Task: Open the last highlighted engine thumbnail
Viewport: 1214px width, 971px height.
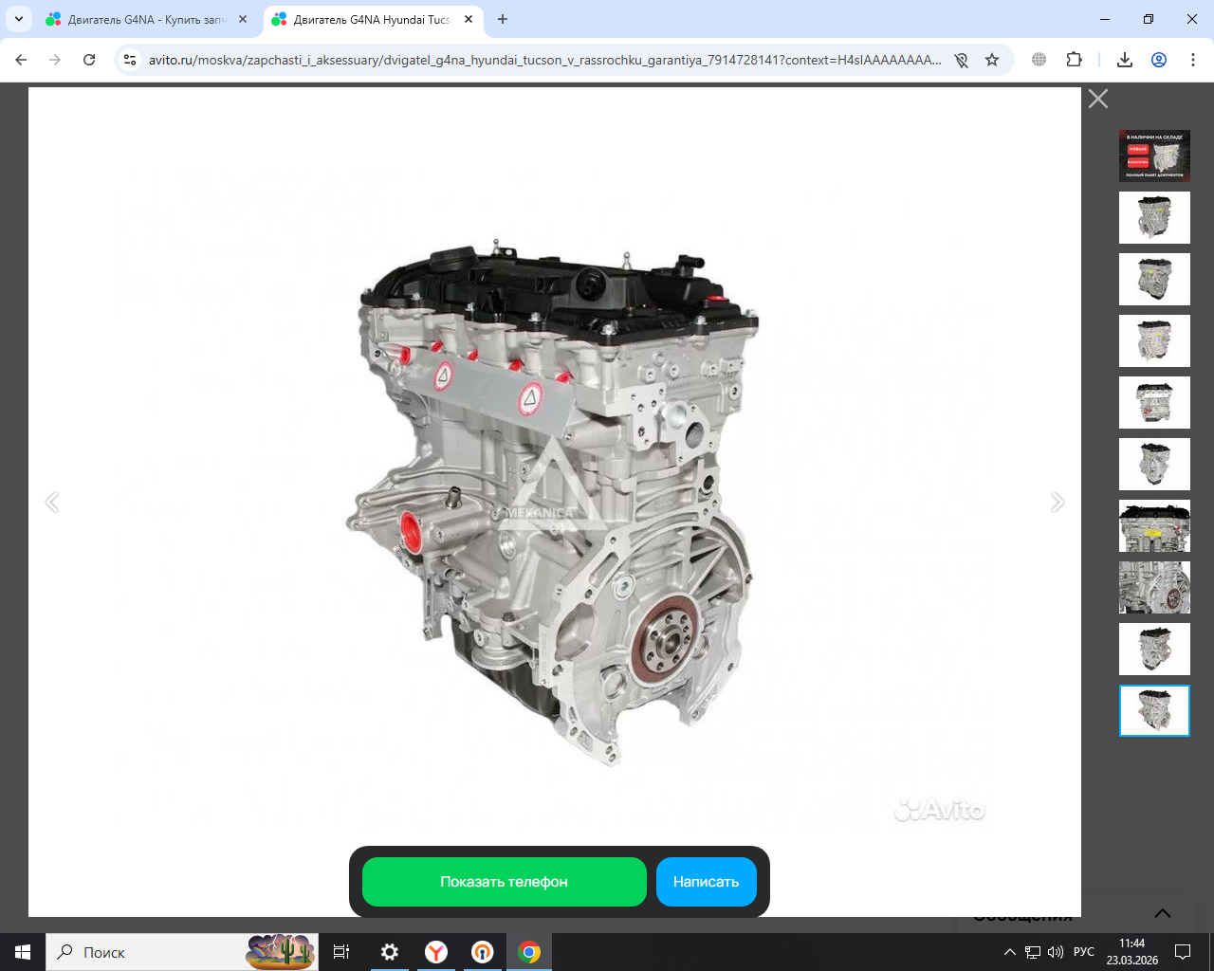Action: (x=1154, y=710)
